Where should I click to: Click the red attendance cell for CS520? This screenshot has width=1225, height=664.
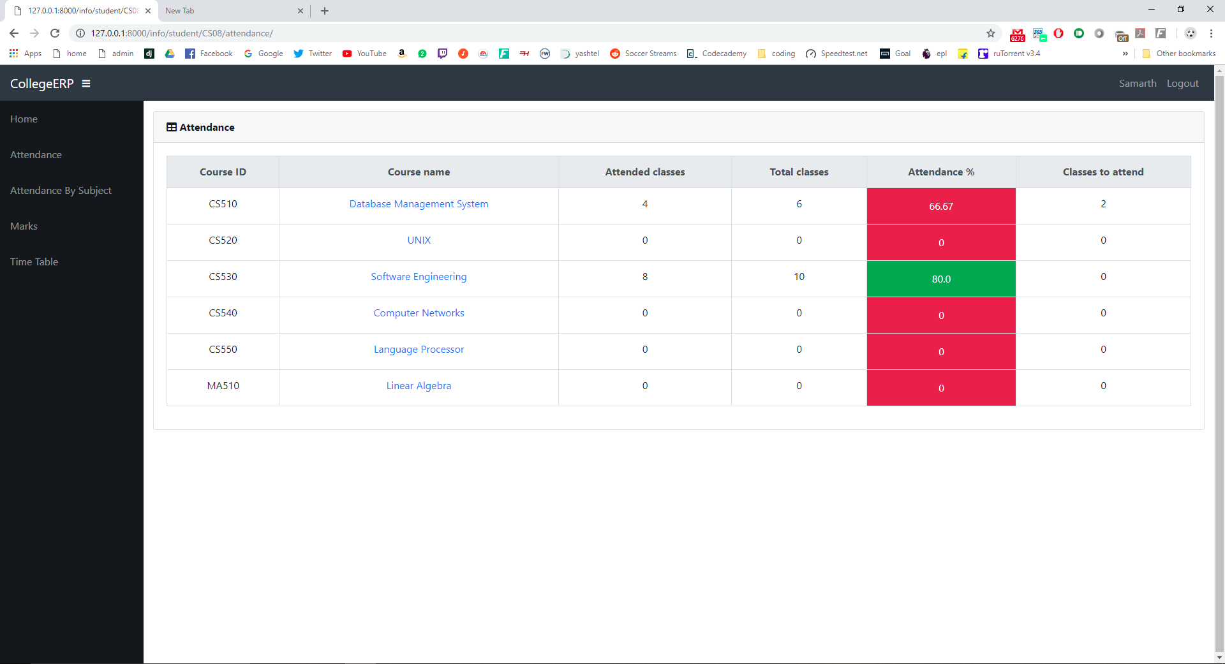click(x=941, y=242)
